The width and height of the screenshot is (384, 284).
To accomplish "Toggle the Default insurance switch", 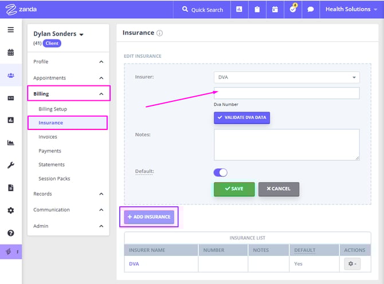I will pos(221,172).
